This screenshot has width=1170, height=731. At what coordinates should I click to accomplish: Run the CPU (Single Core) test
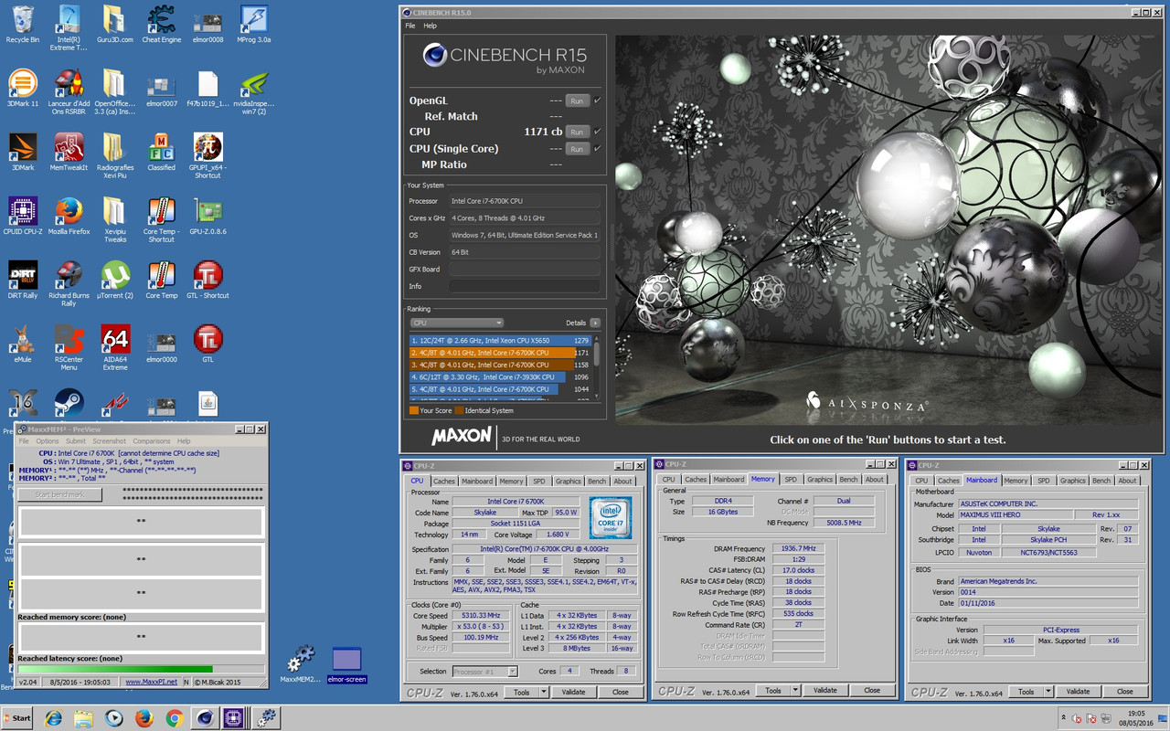577,148
